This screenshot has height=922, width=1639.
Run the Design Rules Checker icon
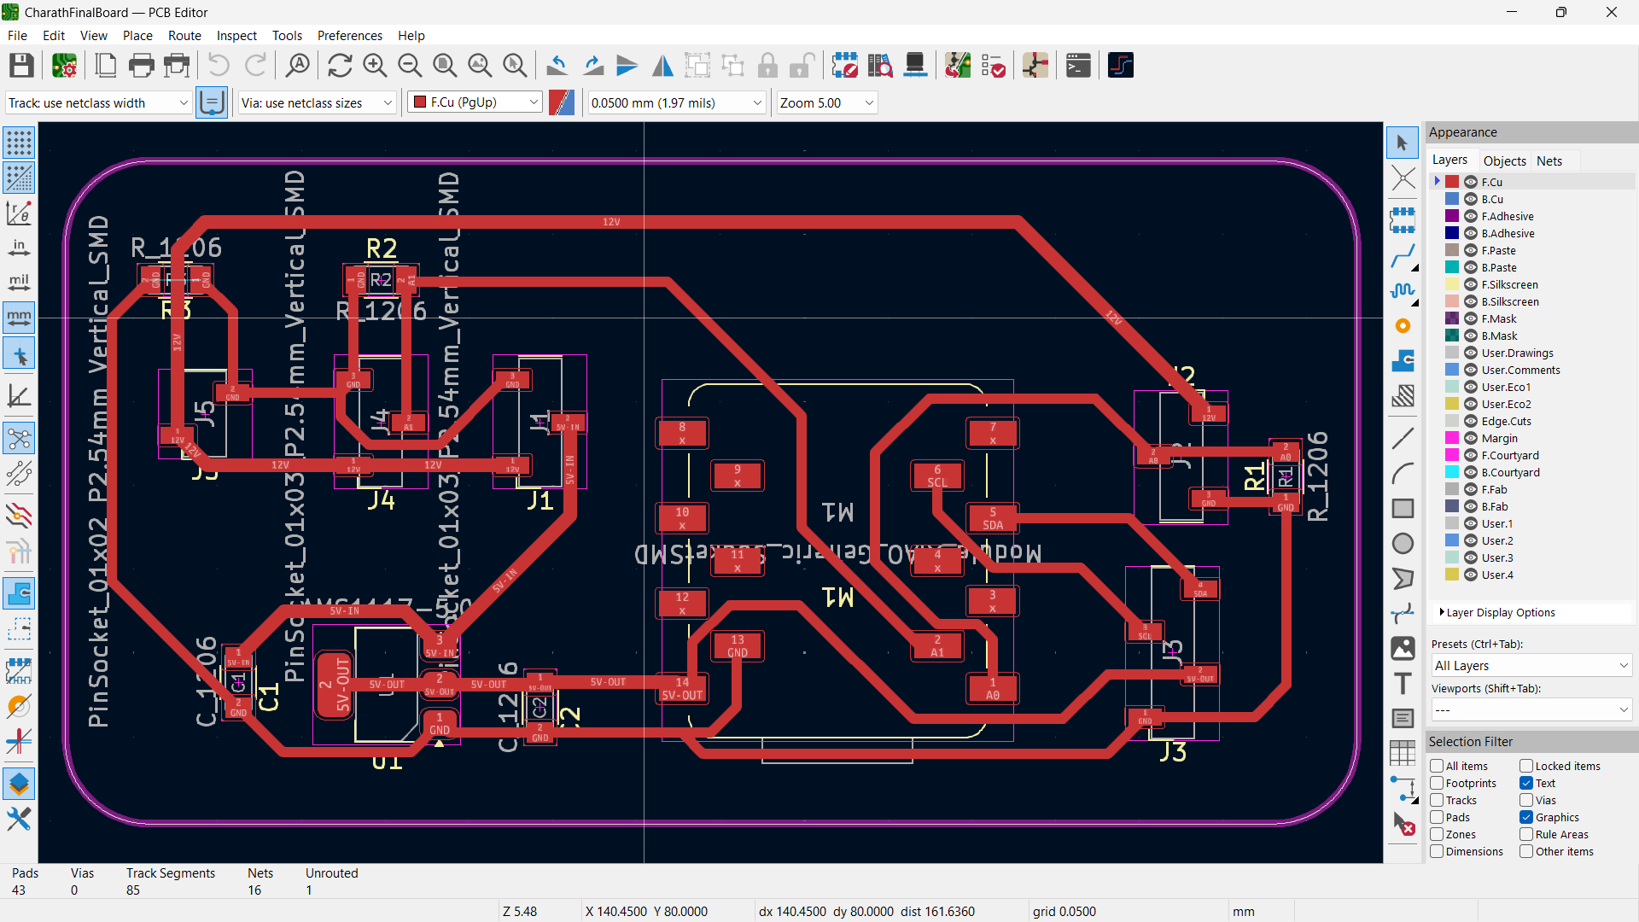(993, 66)
